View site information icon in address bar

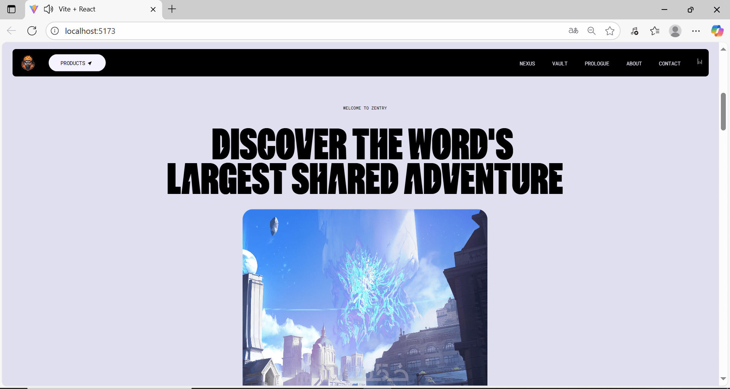[55, 31]
